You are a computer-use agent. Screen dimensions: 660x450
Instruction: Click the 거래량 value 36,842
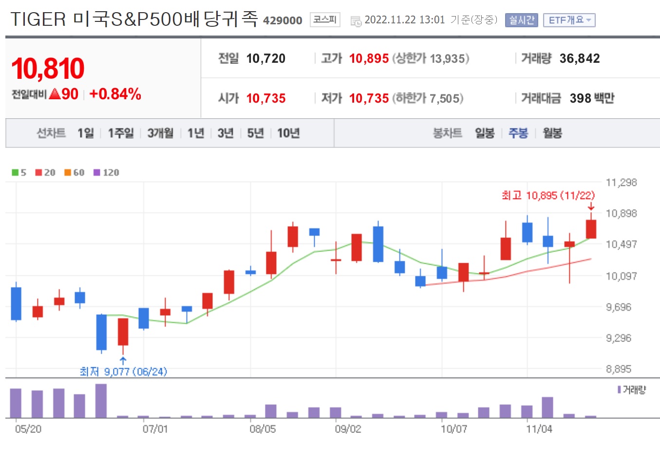click(x=580, y=58)
